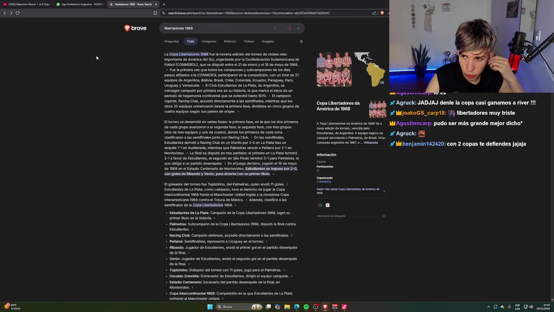Click the feedback icon beside Información de Wikipedia

pyautogui.click(x=384, y=216)
